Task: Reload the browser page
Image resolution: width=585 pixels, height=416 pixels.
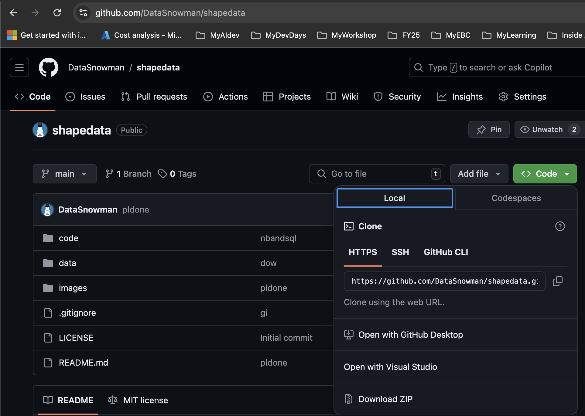Action: (57, 13)
